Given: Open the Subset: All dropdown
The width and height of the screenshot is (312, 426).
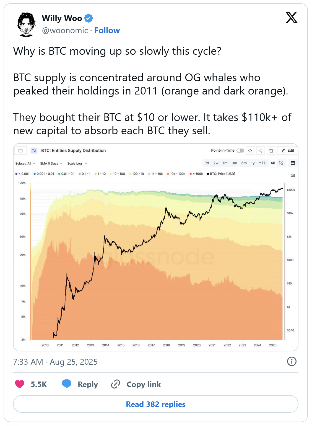Looking at the screenshot, I should coord(25,164).
